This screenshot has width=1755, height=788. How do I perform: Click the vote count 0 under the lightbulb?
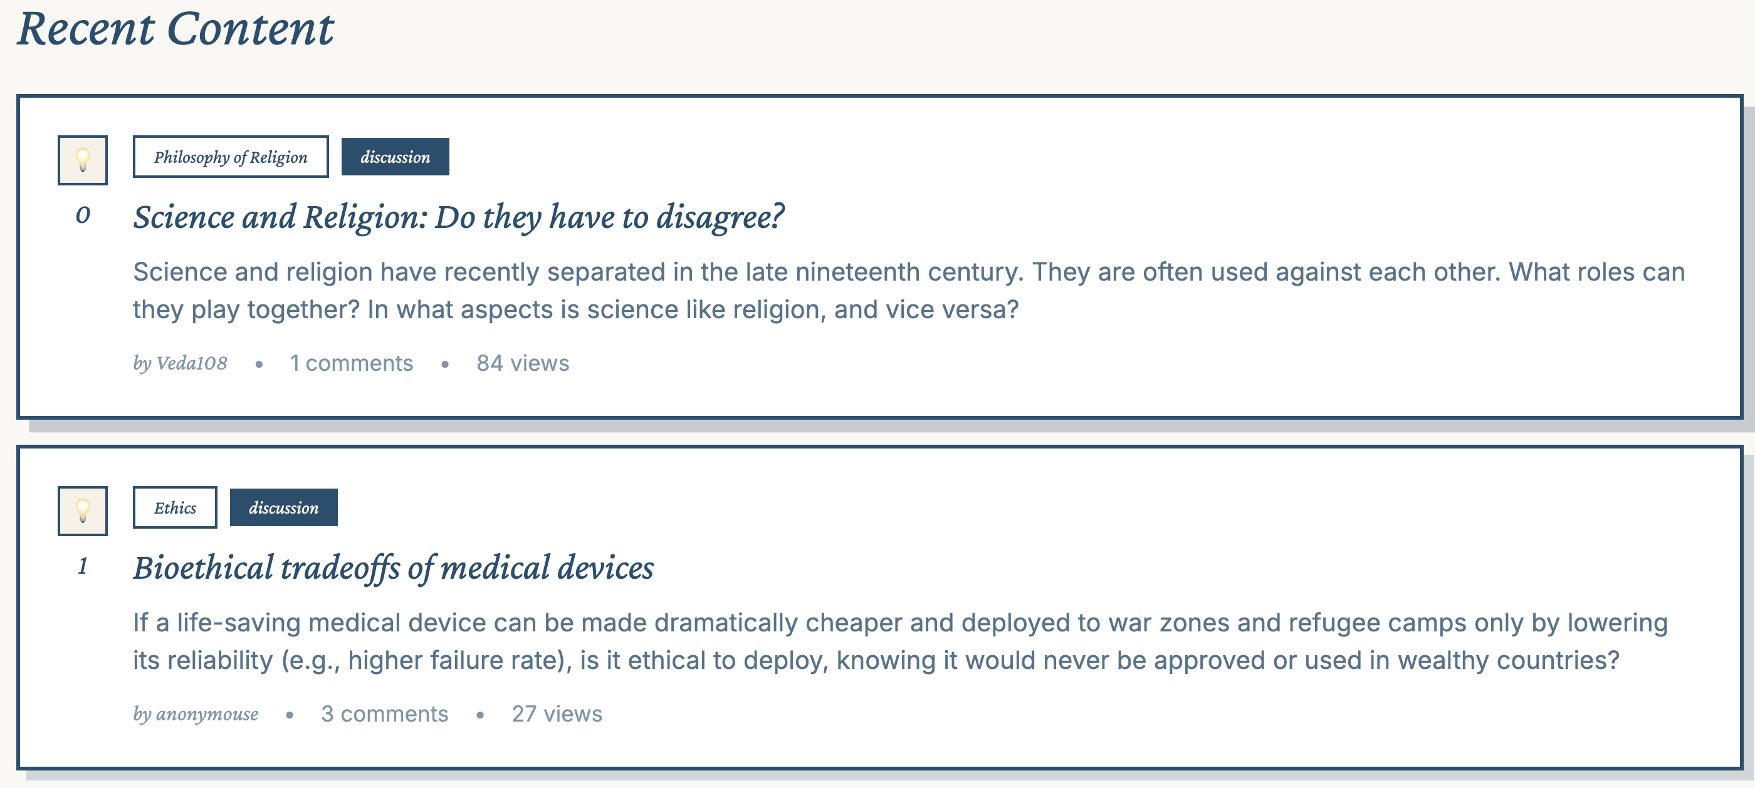click(x=83, y=215)
